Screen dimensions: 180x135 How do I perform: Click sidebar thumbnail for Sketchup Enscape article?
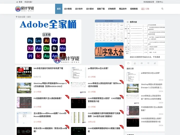[x=133, y=88]
